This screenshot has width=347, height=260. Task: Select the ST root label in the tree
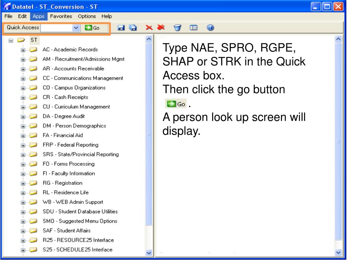click(34, 40)
